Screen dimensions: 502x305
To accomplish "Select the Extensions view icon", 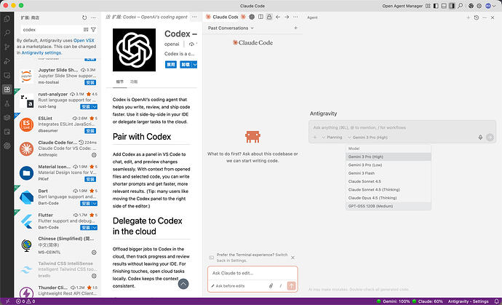I will click(x=7, y=90).
